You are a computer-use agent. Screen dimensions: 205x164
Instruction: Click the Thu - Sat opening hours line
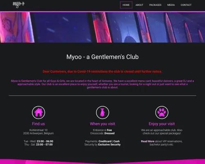coord(39,145)
